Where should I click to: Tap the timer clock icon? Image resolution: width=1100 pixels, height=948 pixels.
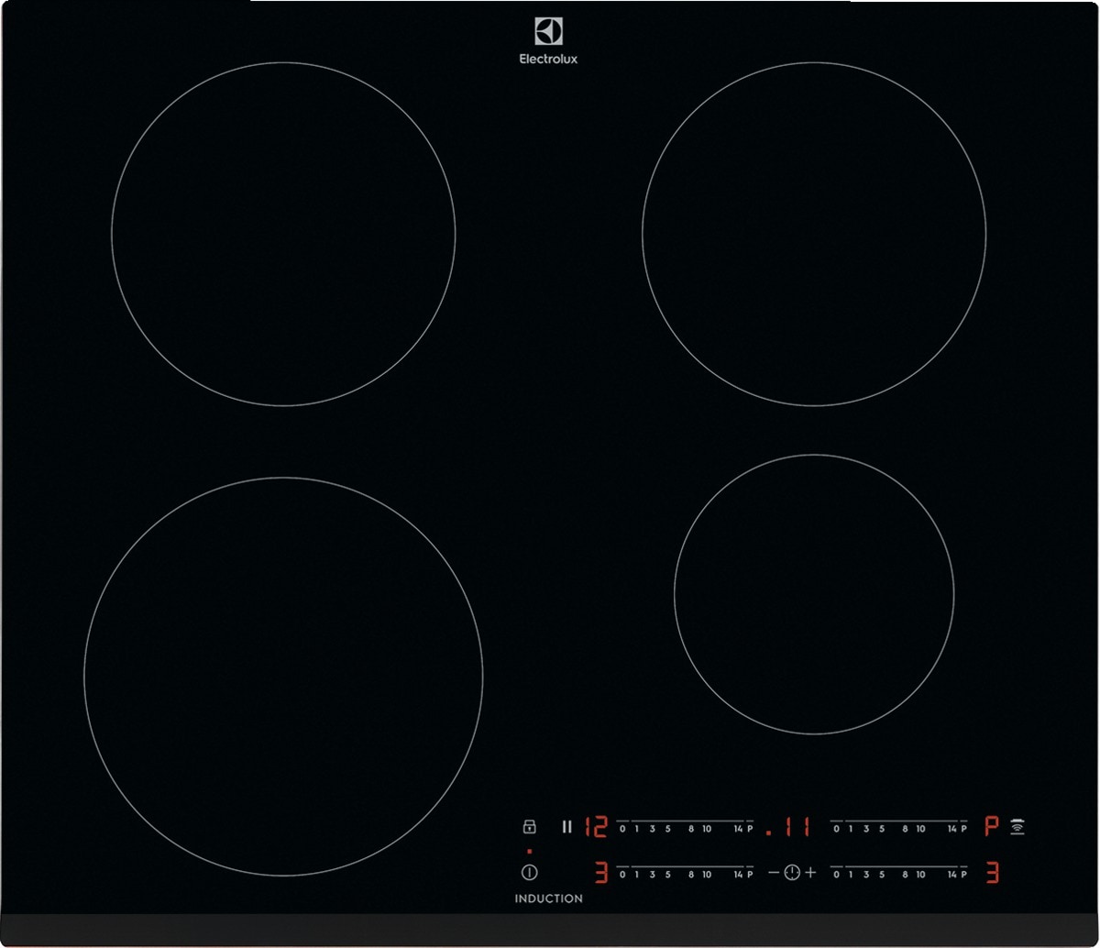coord(792,873)
